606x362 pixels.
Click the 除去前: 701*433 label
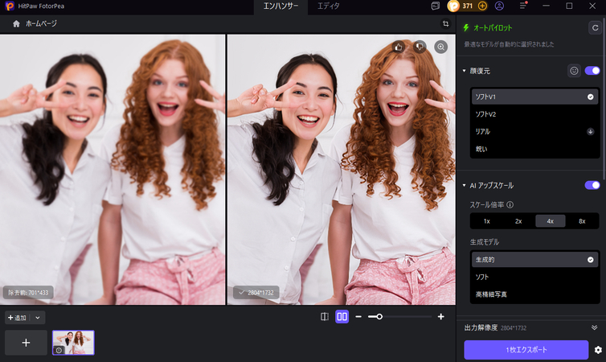[x=28, y=293]
